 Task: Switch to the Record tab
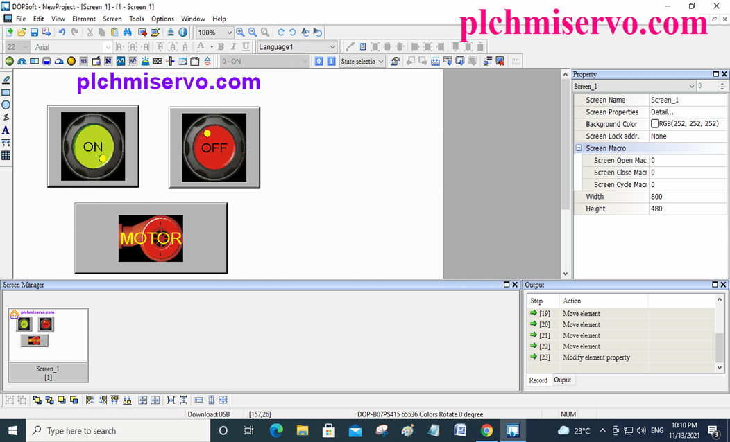pyautogui.click(x=538, y=380)
